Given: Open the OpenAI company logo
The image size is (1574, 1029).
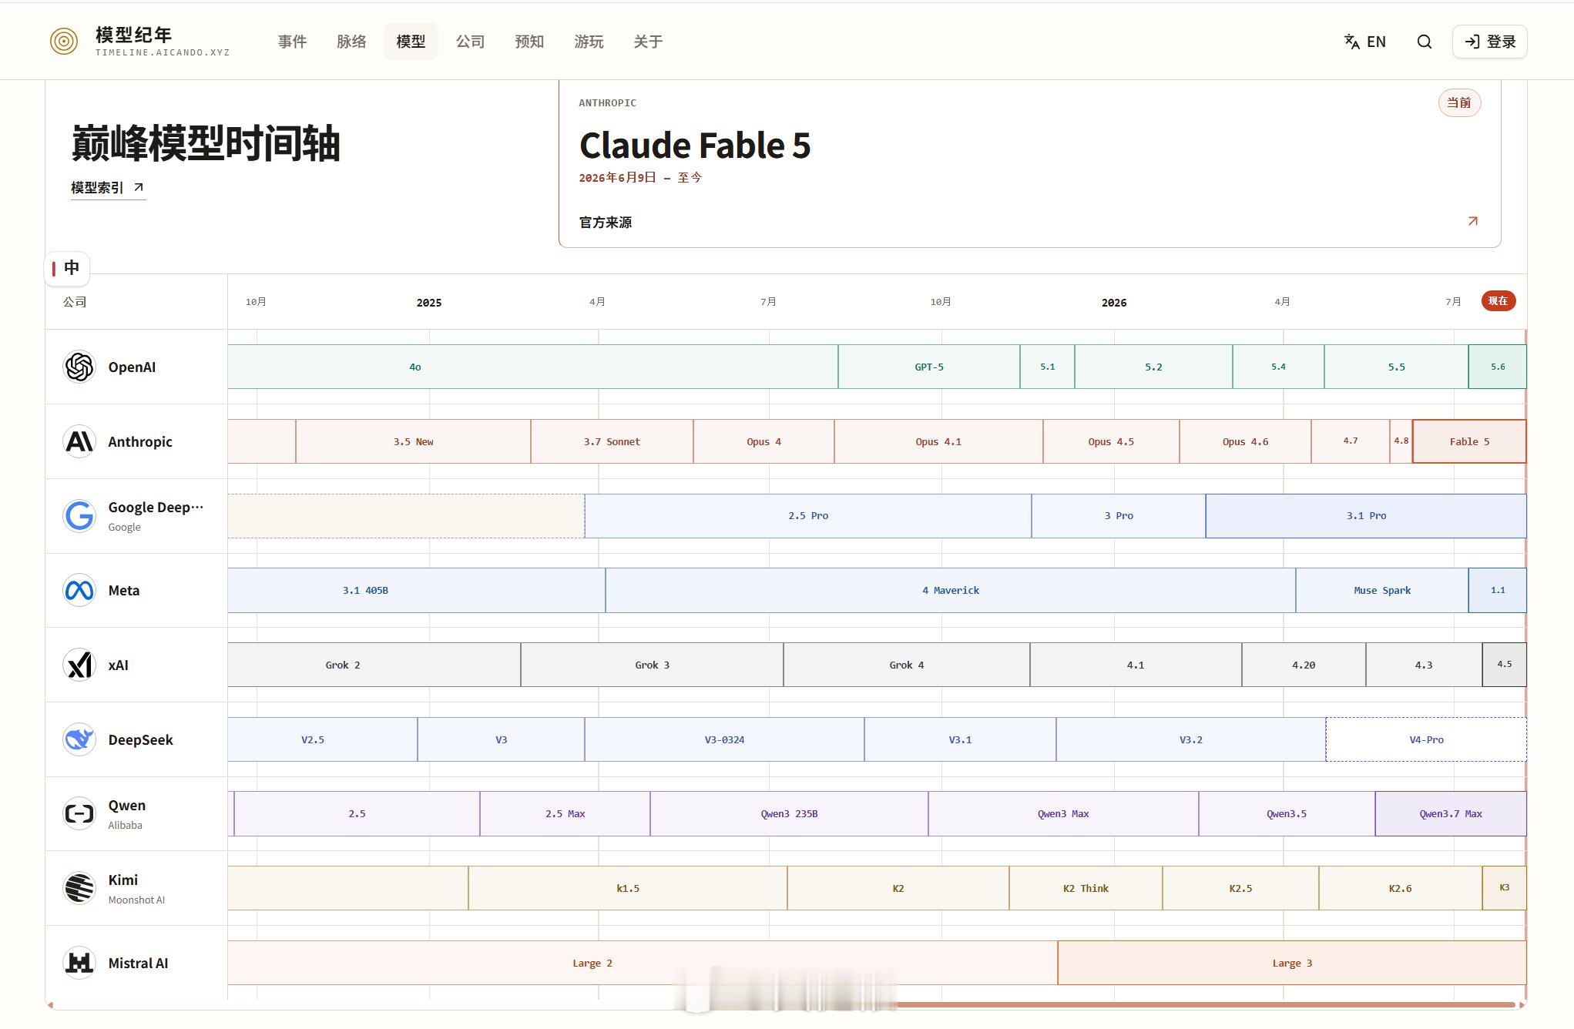Looking at the screenshot, I should [79, 367].
